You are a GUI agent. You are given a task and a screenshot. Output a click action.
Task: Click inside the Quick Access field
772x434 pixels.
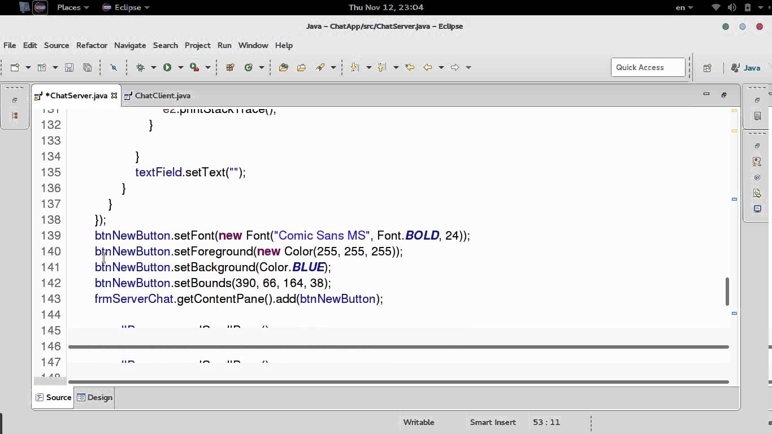click(x=648, y=67)
